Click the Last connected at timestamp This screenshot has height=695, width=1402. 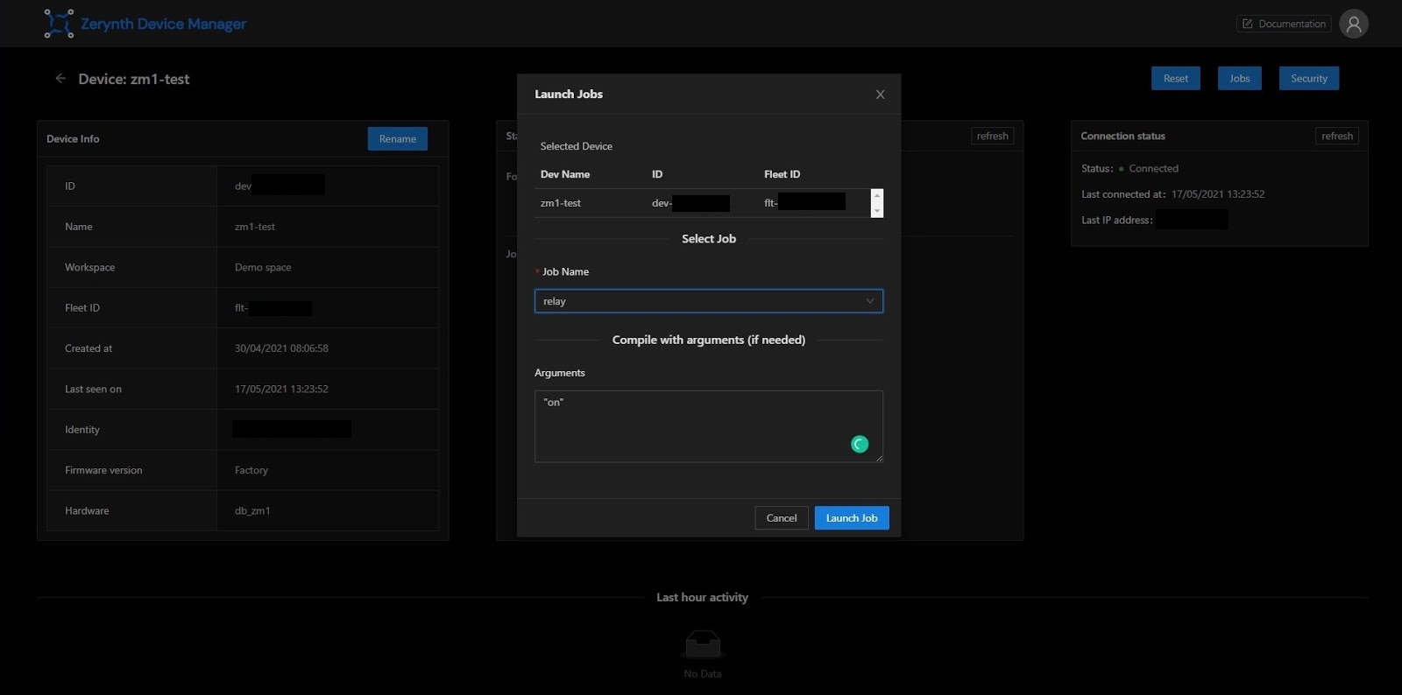(1218, 194)
